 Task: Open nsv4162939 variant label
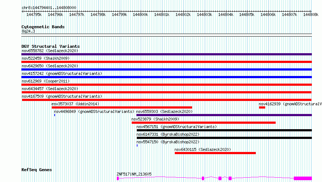[290, 104]
